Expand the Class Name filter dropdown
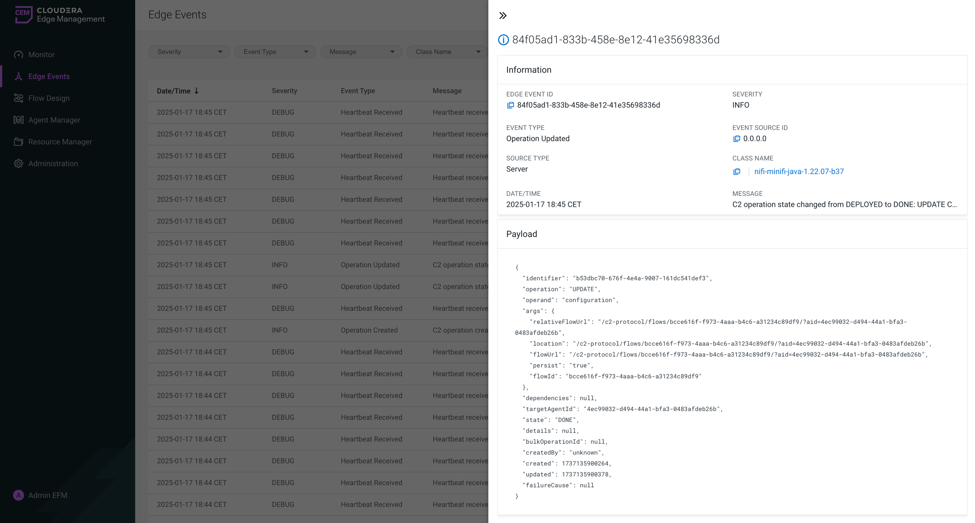Screen dimensions: 975x523 coord(447,52)
